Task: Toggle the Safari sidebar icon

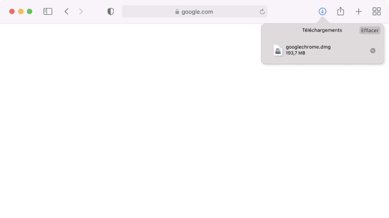Action: click(x=48, y=12)
